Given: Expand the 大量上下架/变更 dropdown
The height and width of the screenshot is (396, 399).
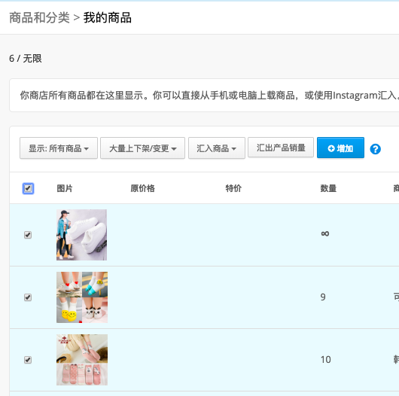Looking at the screenshot, I should coord(142,148).
